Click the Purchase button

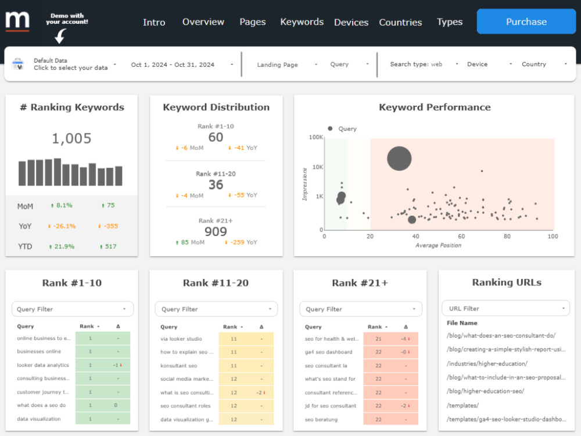click(x=526, y=22)
